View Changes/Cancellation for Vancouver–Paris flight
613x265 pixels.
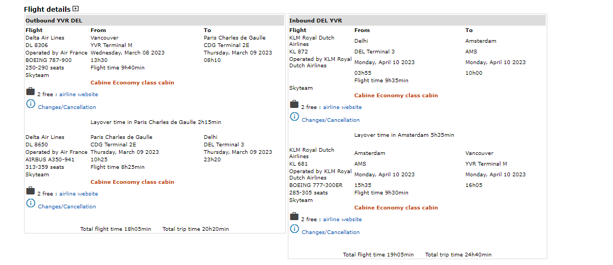[x=67, y=107]
